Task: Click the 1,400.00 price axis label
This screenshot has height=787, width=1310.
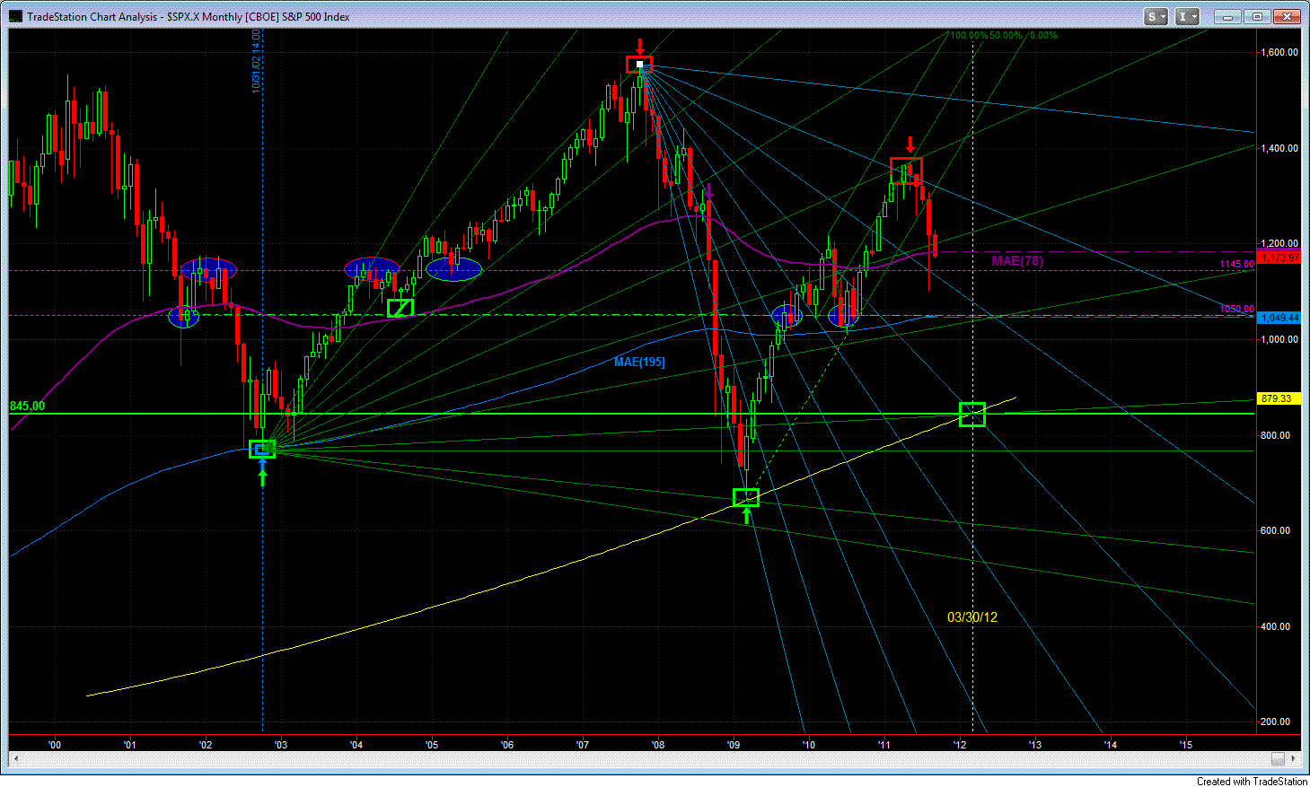Action: pyautogui.click(x=1279, y=148)
